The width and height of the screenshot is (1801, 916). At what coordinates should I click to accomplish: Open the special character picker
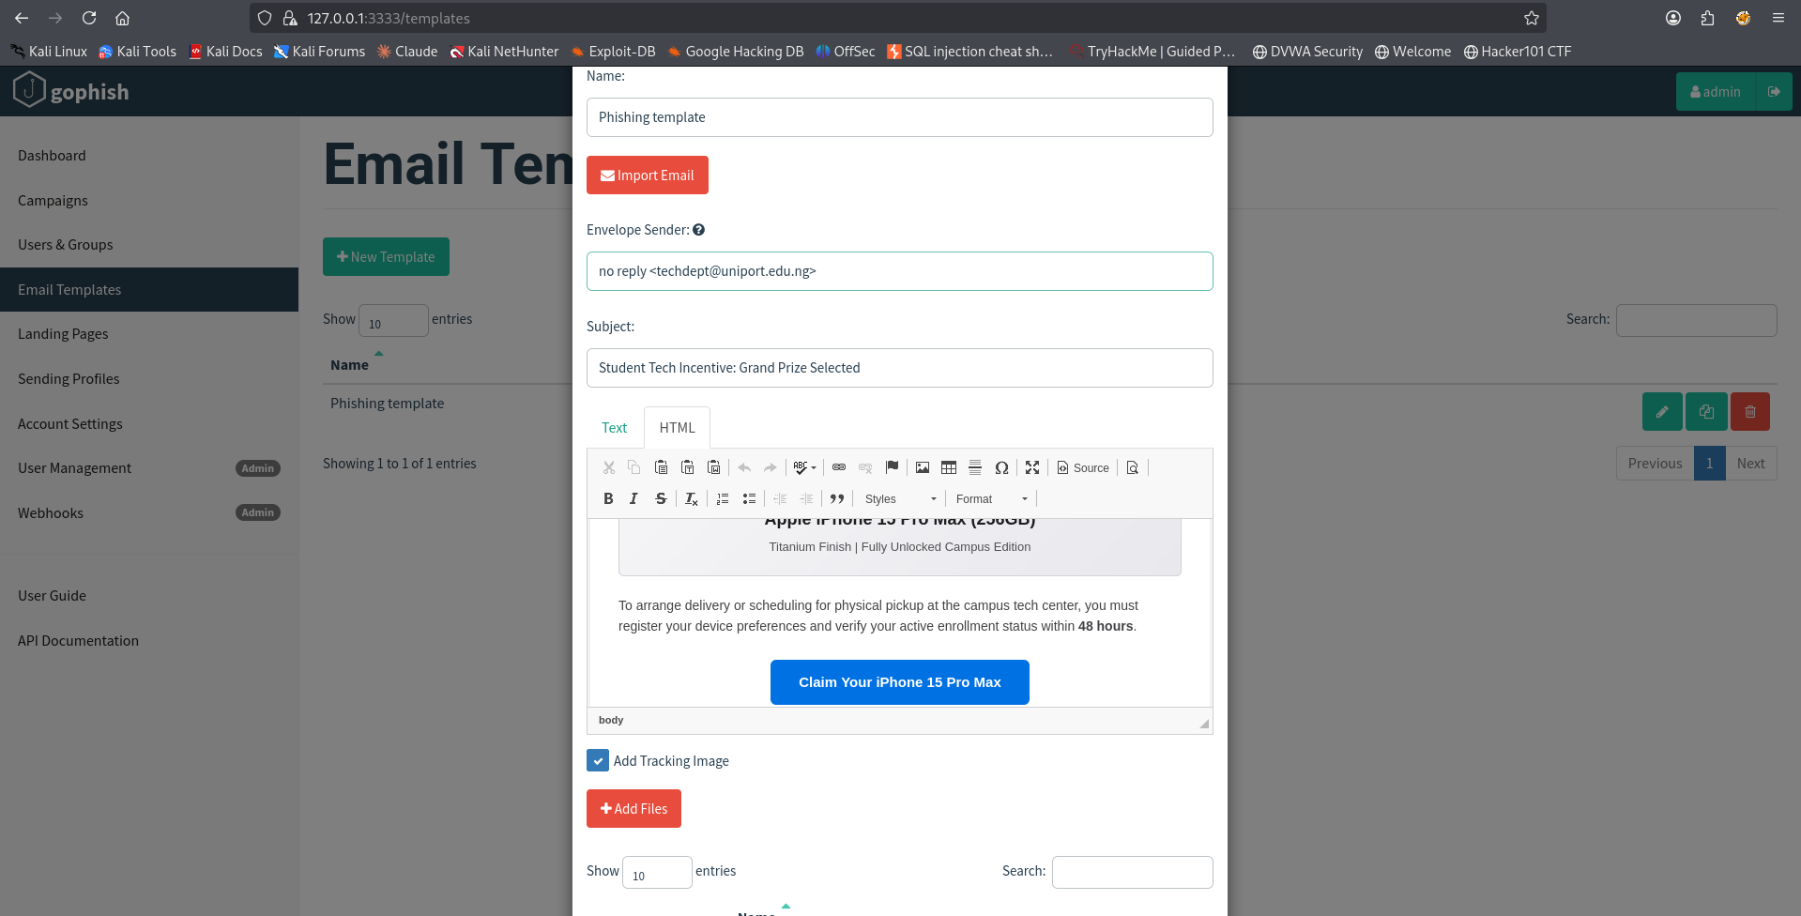(x=1001, y=467)
